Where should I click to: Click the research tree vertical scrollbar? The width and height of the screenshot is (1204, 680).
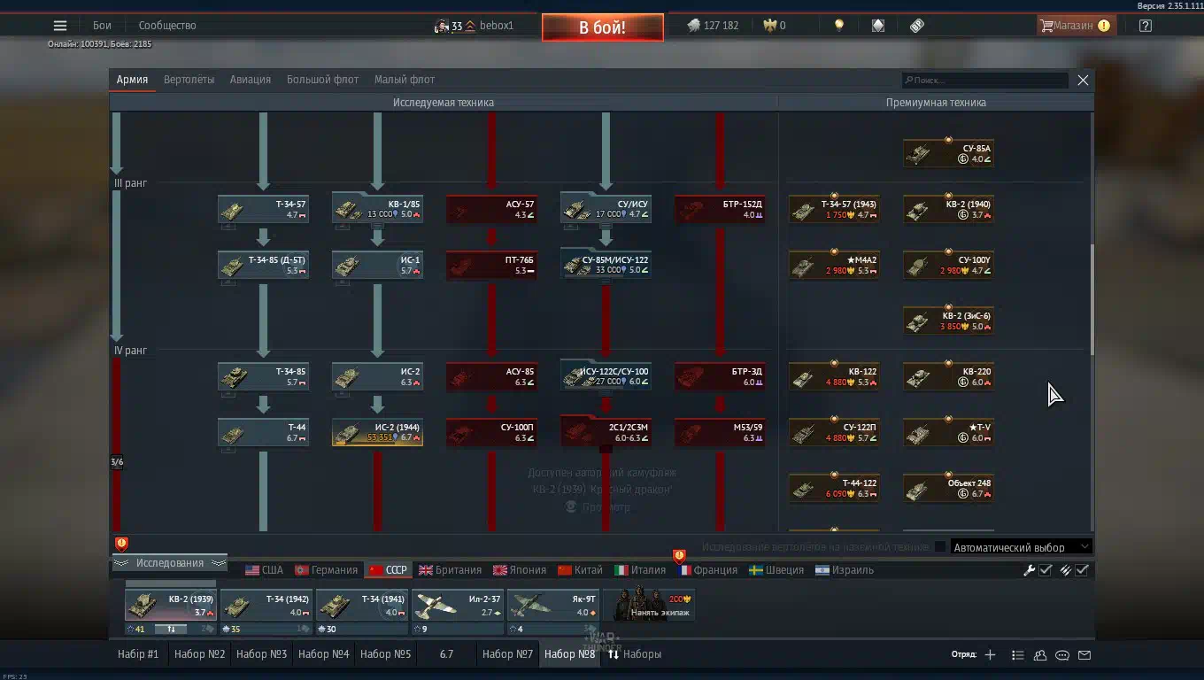click(x=1091, y=299)
